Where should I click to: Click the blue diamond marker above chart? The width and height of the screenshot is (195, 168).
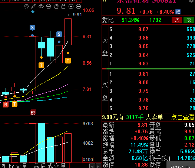33,12
